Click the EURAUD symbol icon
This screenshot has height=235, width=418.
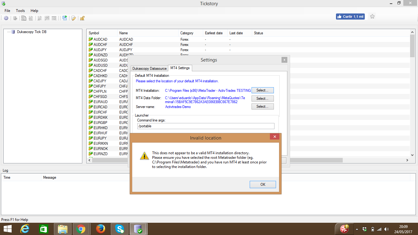pos(91,102)
